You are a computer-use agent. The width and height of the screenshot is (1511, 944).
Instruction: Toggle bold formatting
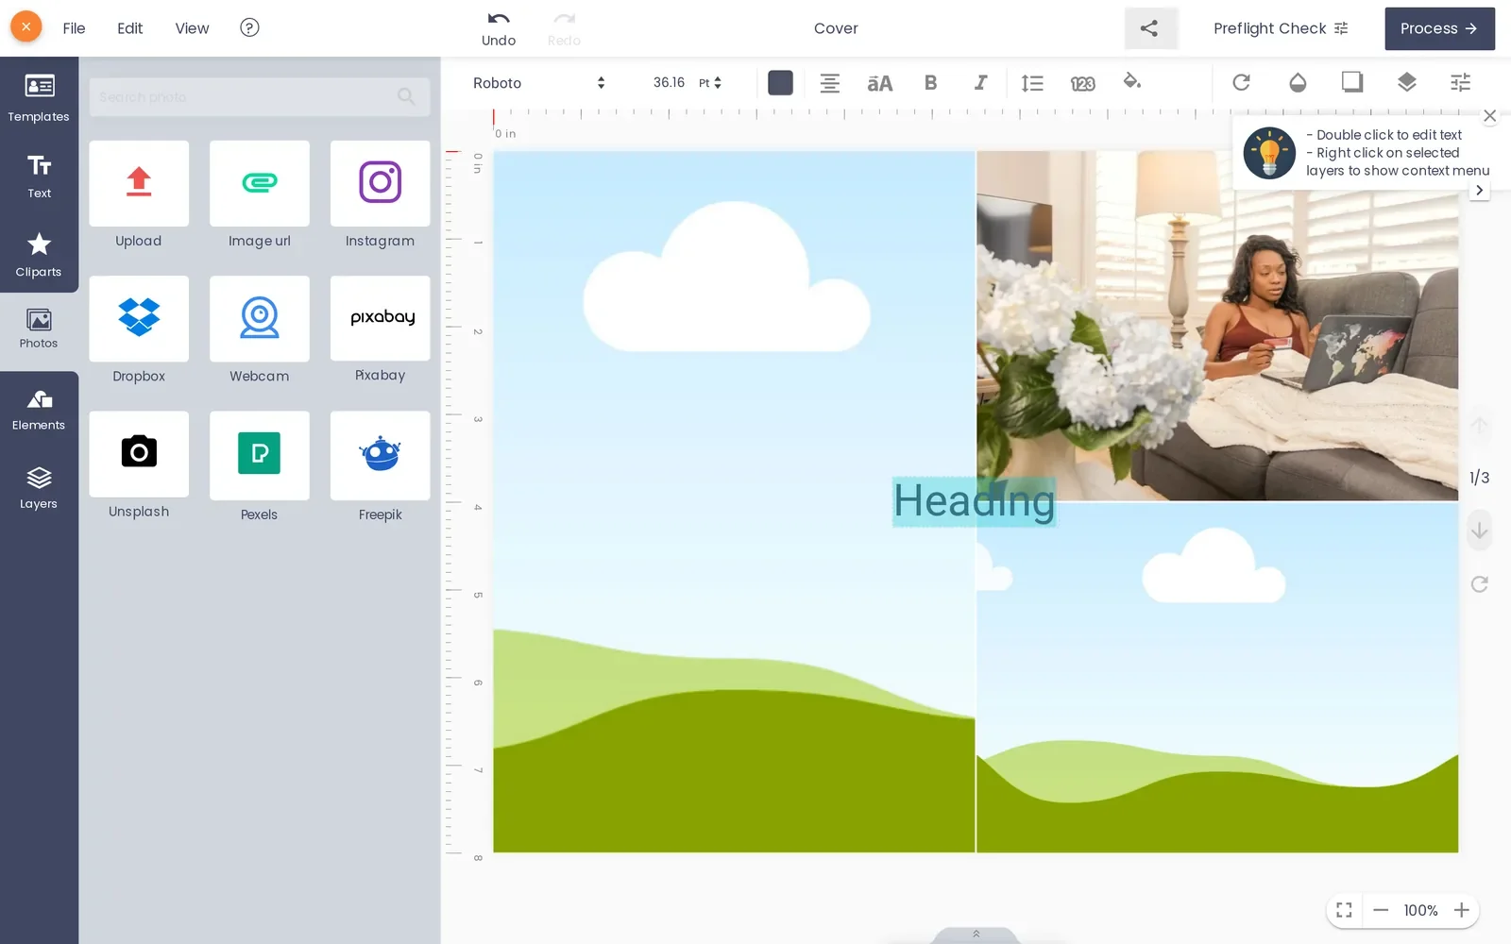[x=931, y=83]
